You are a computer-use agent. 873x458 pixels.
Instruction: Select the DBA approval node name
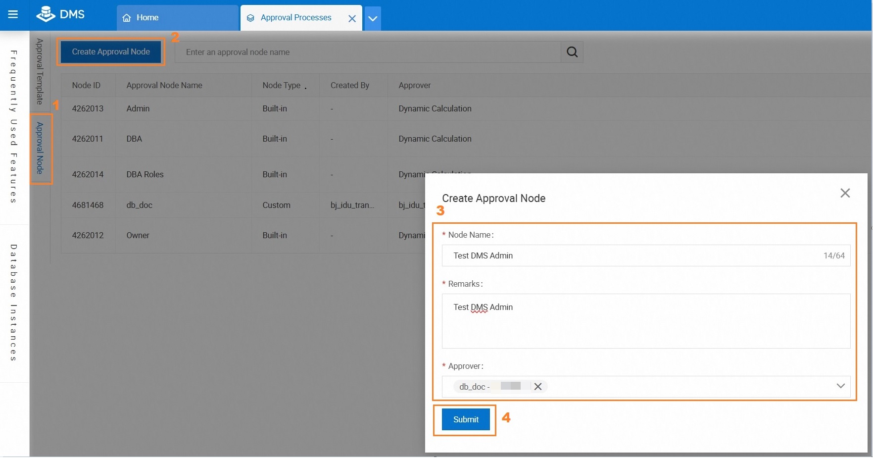134,139
